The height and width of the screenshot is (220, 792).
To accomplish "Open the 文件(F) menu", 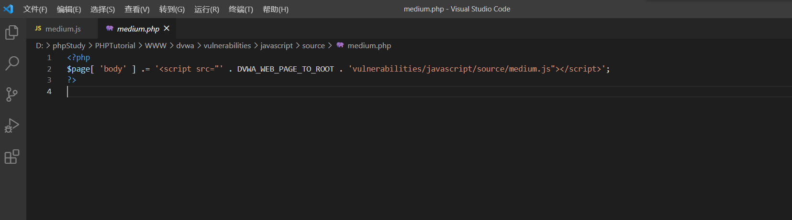I will coord(35,10).
